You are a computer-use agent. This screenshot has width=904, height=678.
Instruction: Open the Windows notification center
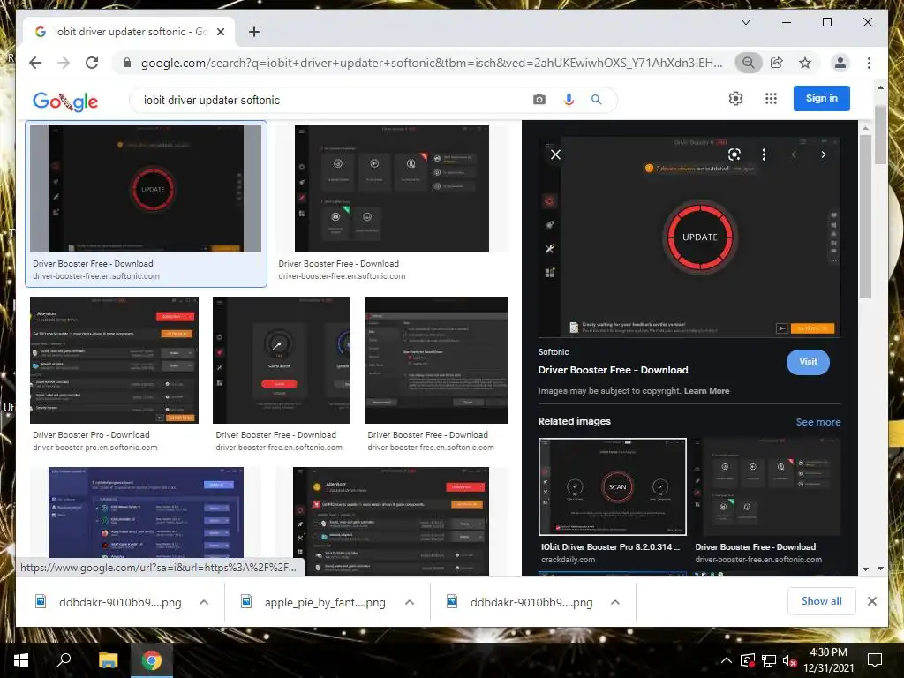[x=875, y=660]
